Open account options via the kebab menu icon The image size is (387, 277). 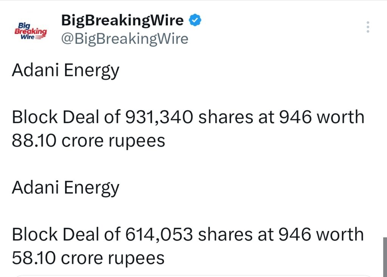point(367,26)
